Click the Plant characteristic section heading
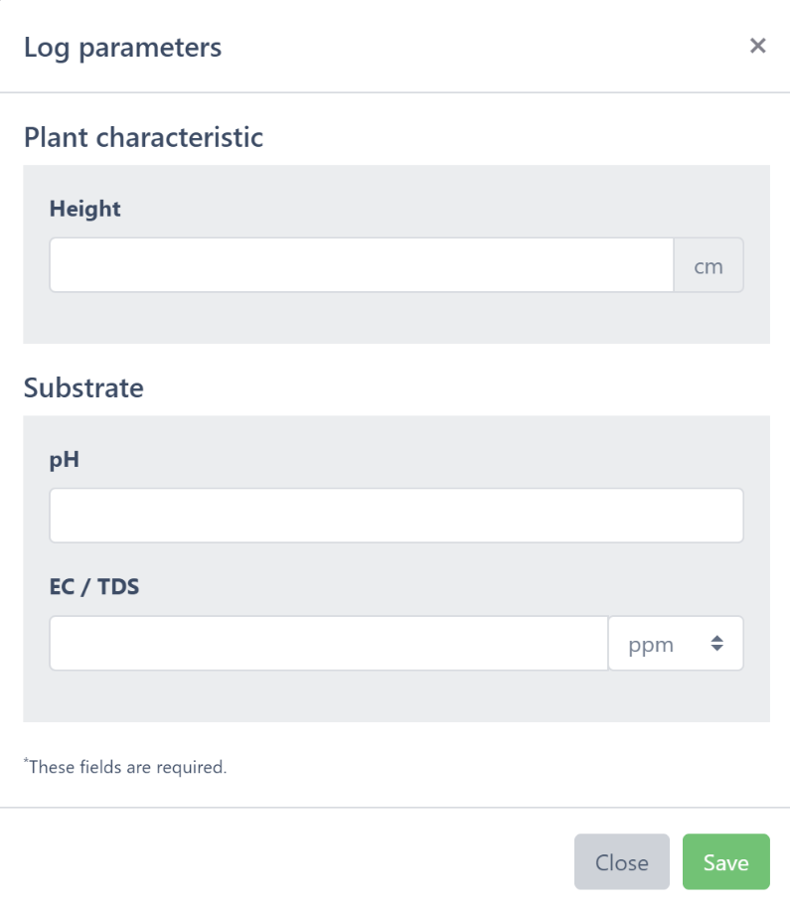 click(143, 137)
